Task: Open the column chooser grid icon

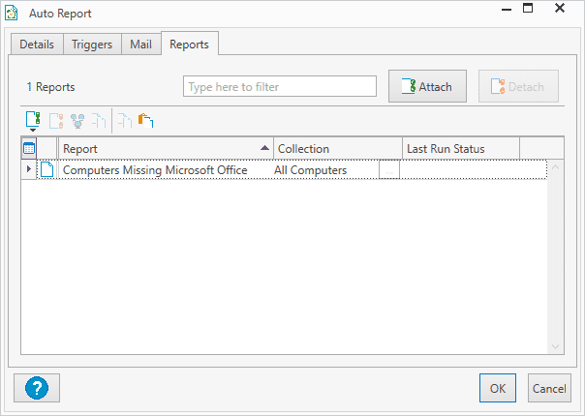Action: click(29, 148)
